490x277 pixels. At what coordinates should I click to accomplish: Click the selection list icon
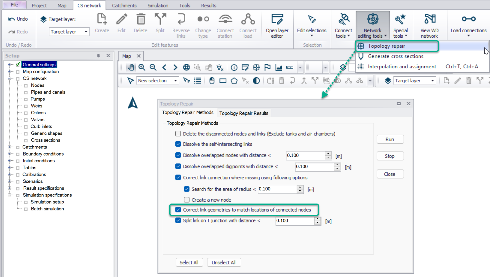[x=198, y=81]
